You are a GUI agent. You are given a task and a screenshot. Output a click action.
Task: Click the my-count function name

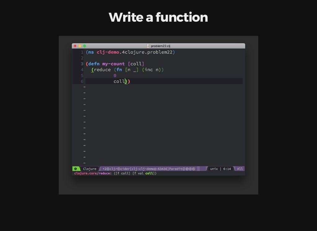(x=113, y=64)
